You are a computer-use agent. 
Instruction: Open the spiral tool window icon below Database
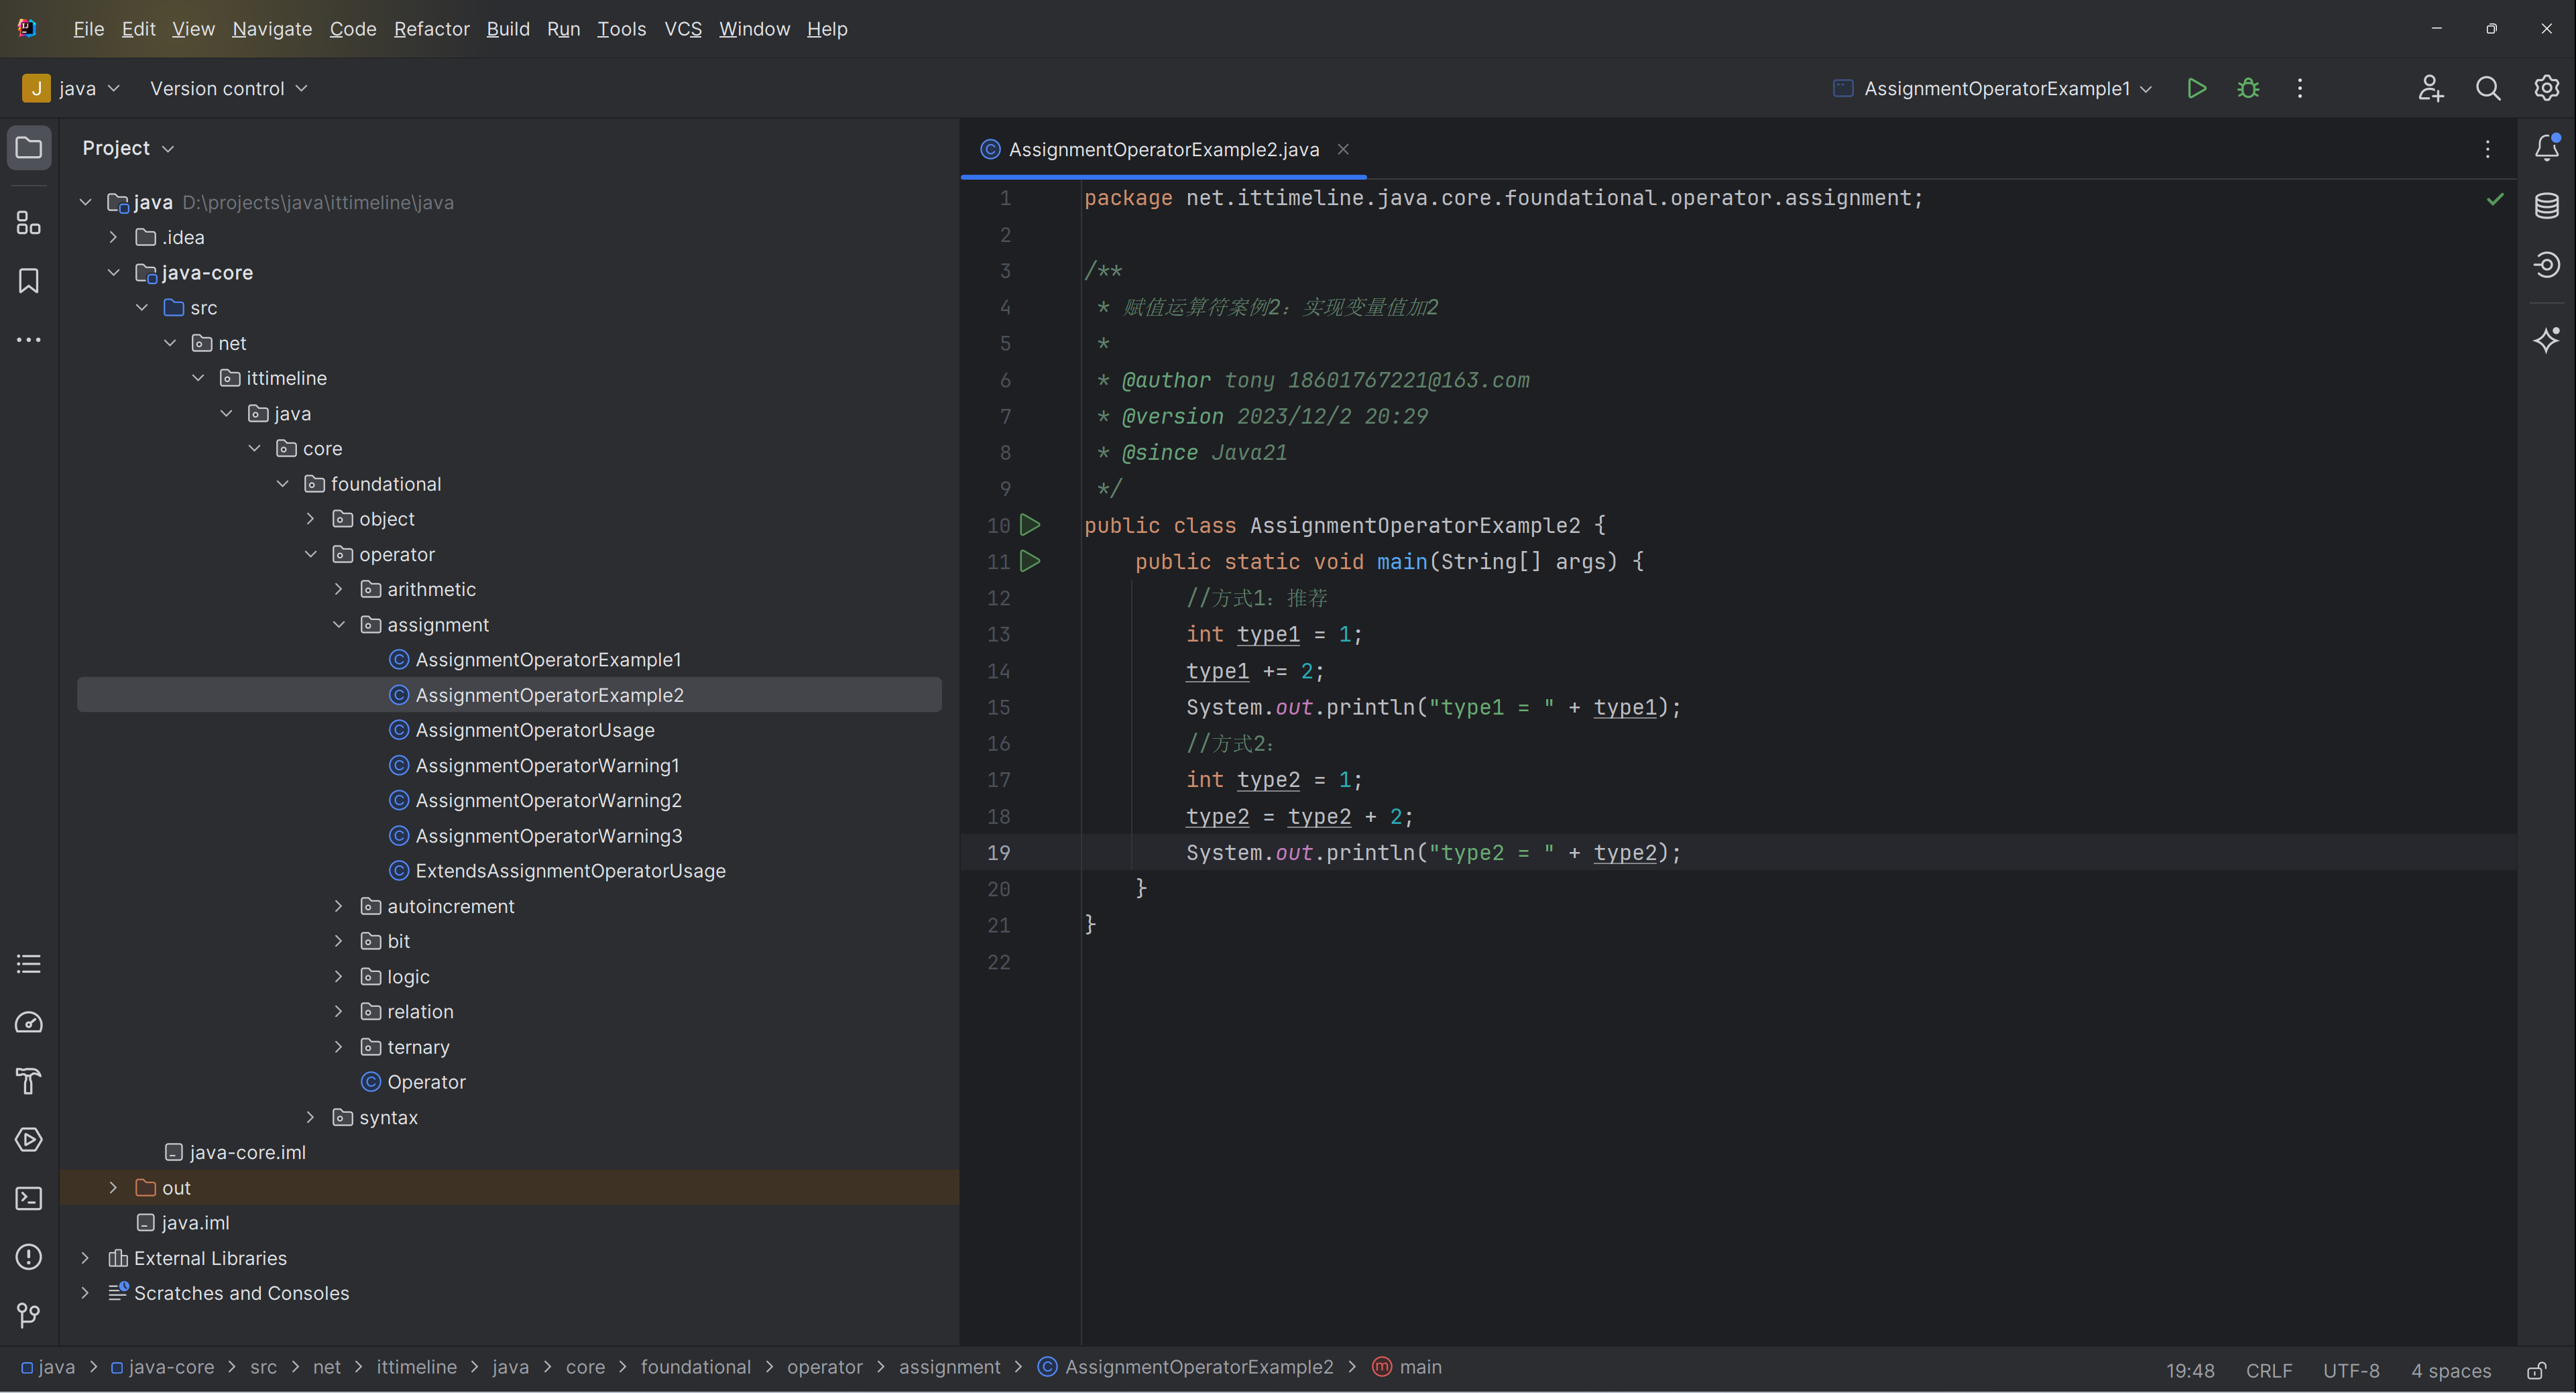2547,264
